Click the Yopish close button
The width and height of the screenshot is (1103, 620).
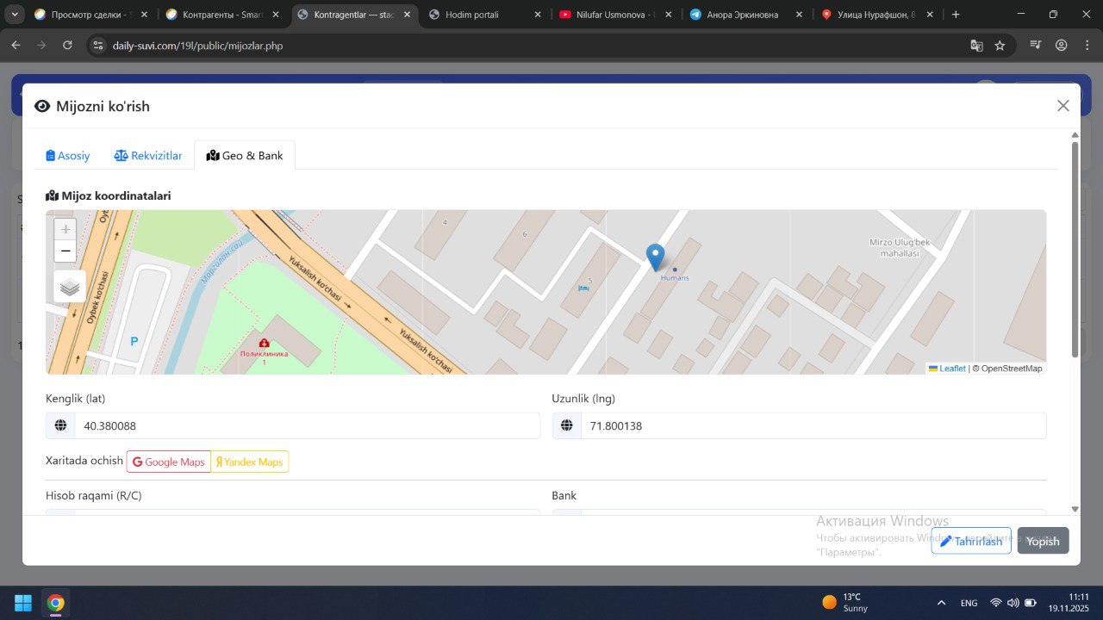pyautogui.click(x=1043, y=541)
